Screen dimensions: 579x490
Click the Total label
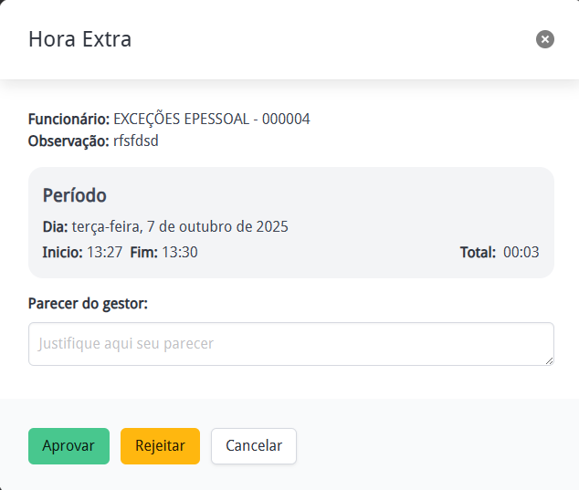[x=479, y=252]
